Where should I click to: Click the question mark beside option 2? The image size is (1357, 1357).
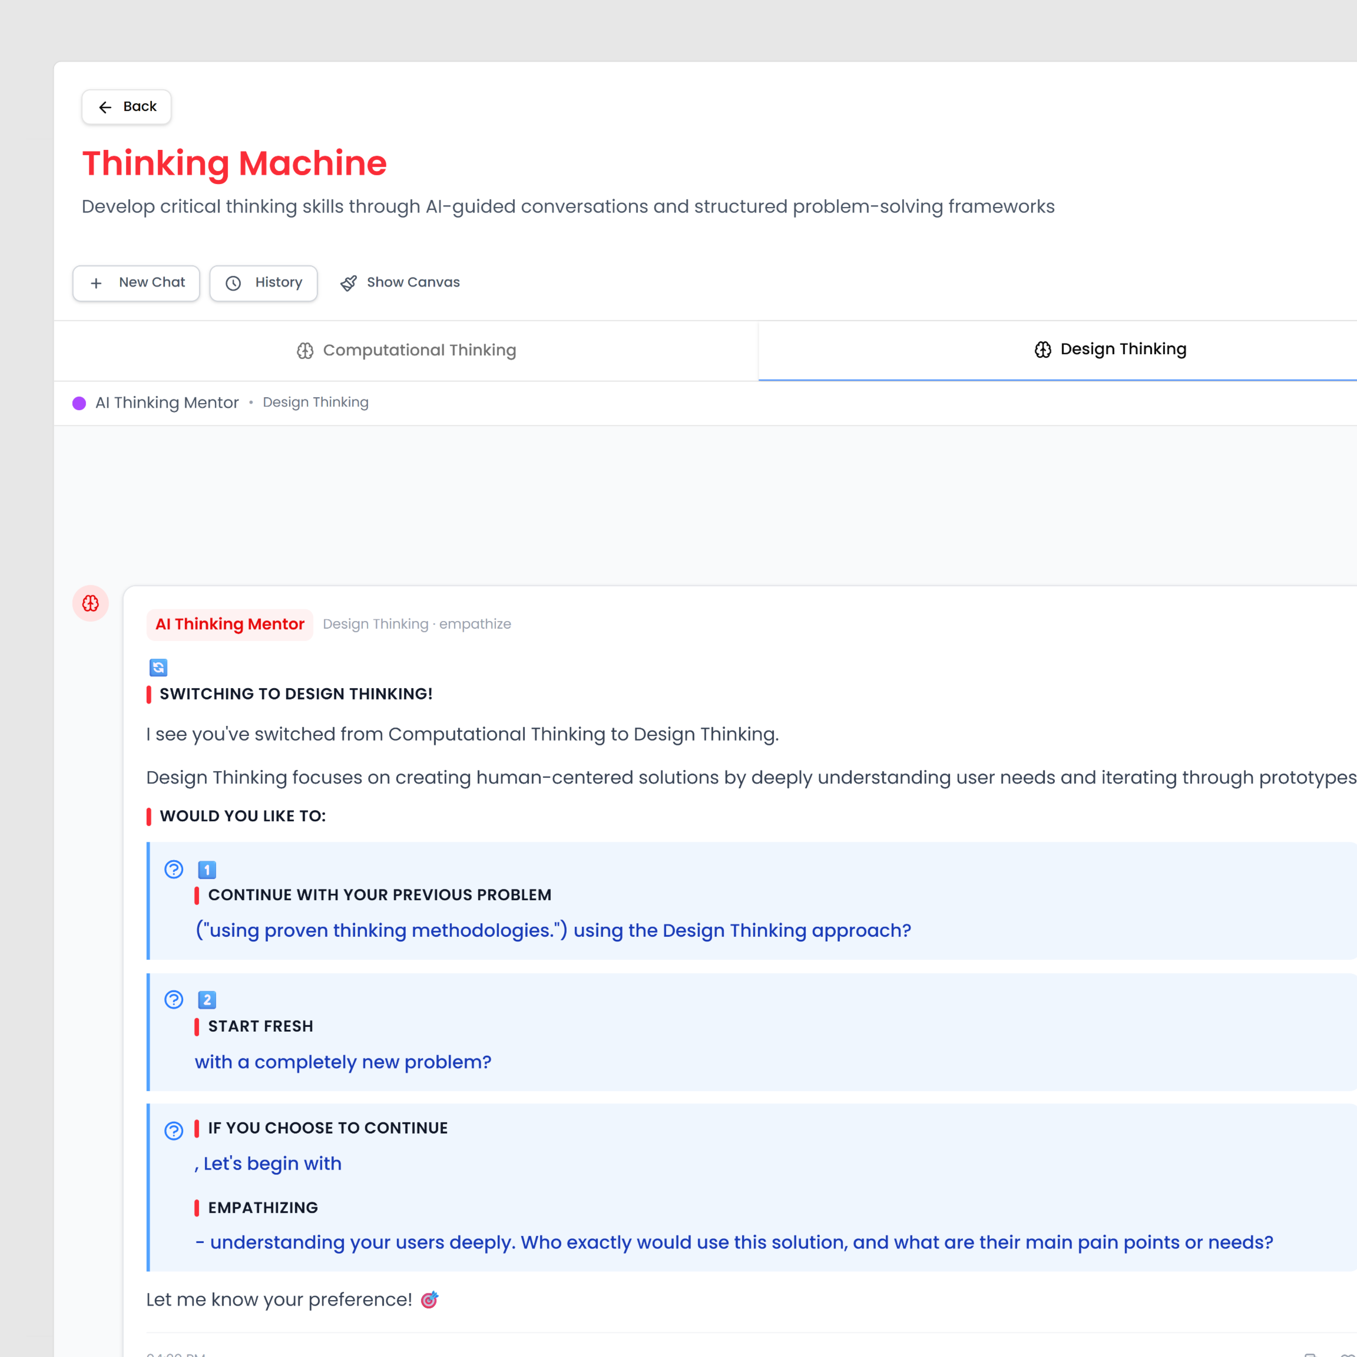click(x=173, y=1000)
